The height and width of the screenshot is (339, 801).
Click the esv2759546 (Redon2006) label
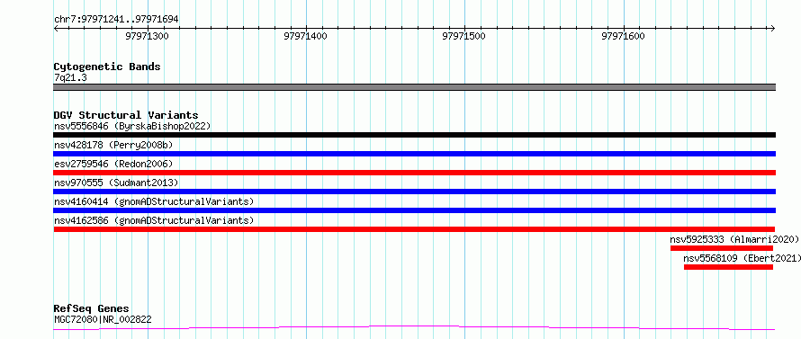point(112,164)
